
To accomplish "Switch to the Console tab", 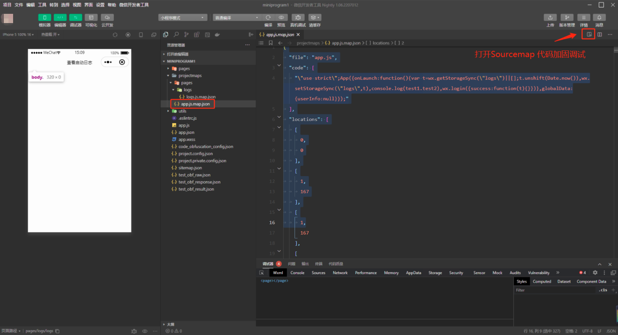I will pyautogui.click(x=297, y=273).
